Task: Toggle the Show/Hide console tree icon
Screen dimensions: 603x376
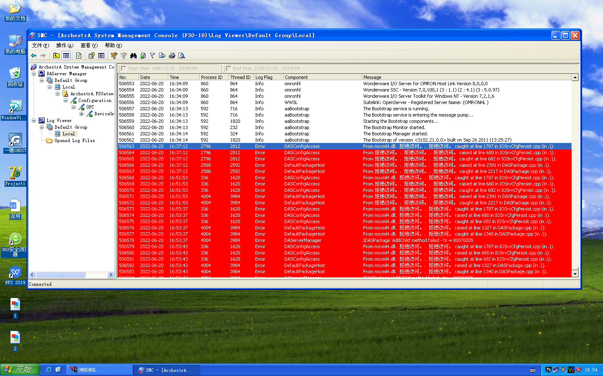Action: tap(66, 56)
